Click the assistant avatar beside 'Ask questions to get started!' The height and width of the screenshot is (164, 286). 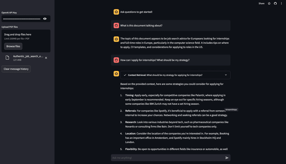click(x=116, y=12)
